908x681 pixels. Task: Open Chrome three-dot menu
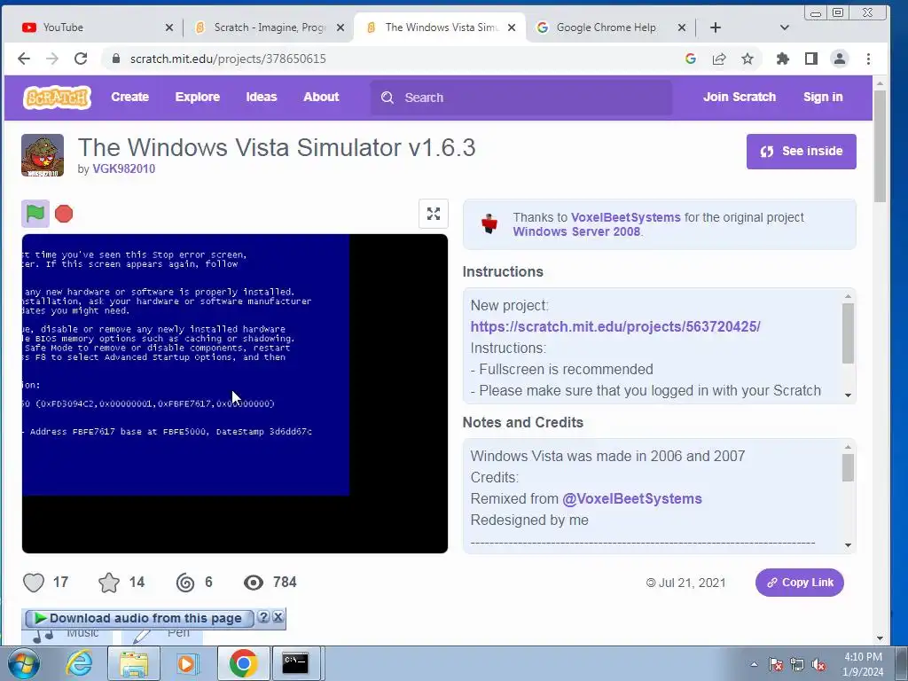click(x=867, y=59)
